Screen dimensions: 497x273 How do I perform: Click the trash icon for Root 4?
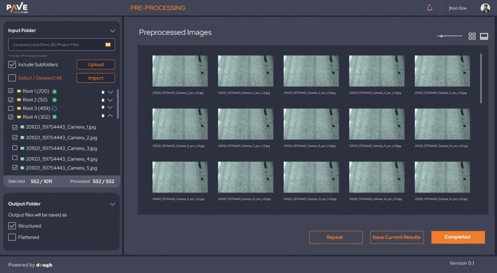click(x=102, y=116)
